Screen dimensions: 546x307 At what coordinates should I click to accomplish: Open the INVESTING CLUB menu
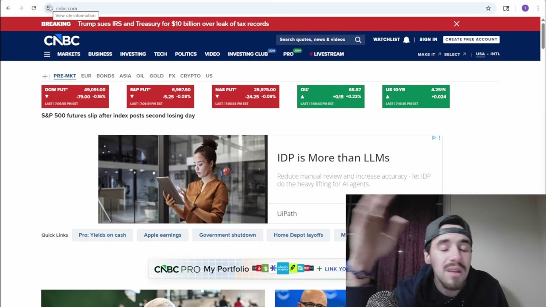click(x=248, y=54)
